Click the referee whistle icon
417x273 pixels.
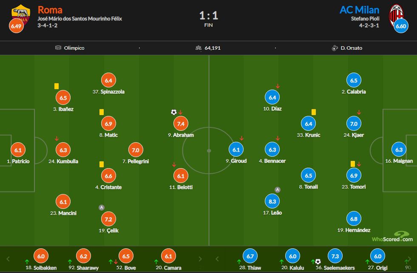pos(335,48)
